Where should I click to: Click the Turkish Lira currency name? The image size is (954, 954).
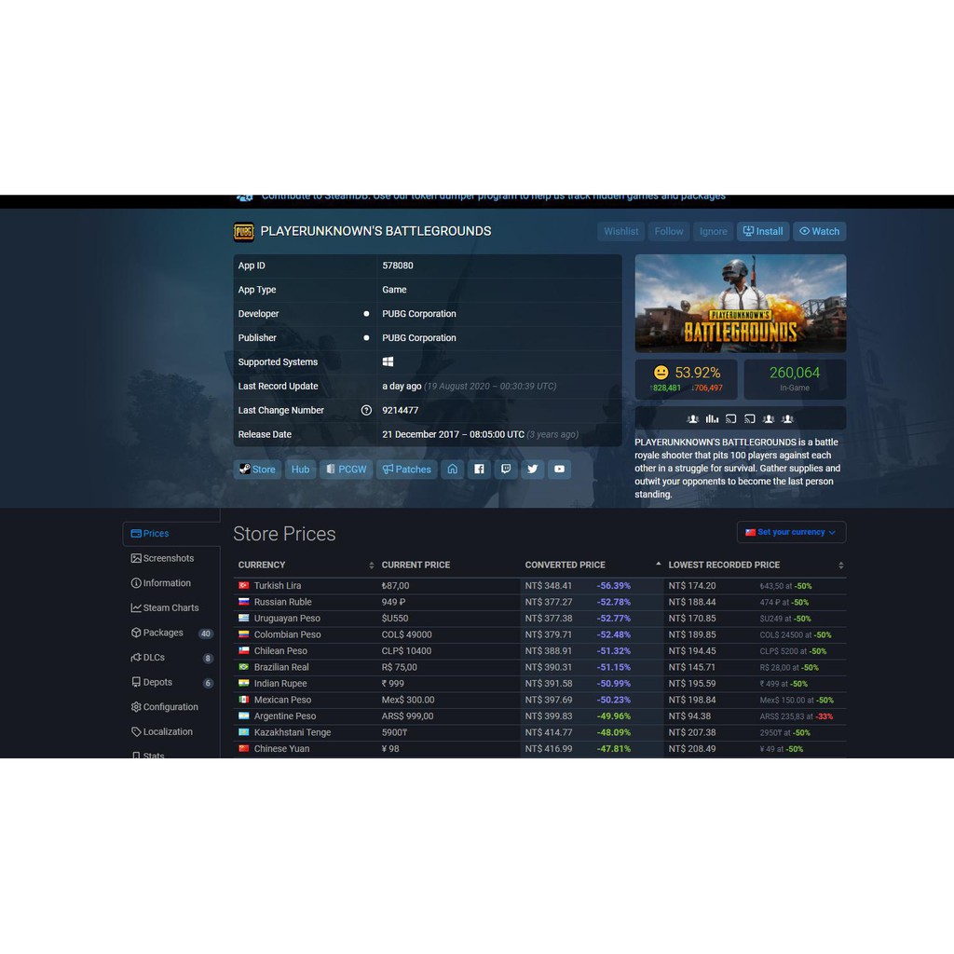click(278, 585)
